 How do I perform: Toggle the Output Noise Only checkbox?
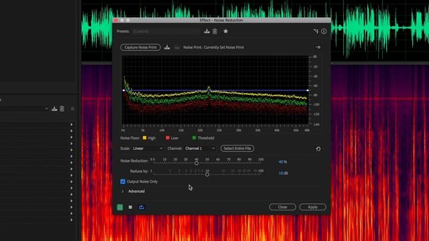point(123,181)
